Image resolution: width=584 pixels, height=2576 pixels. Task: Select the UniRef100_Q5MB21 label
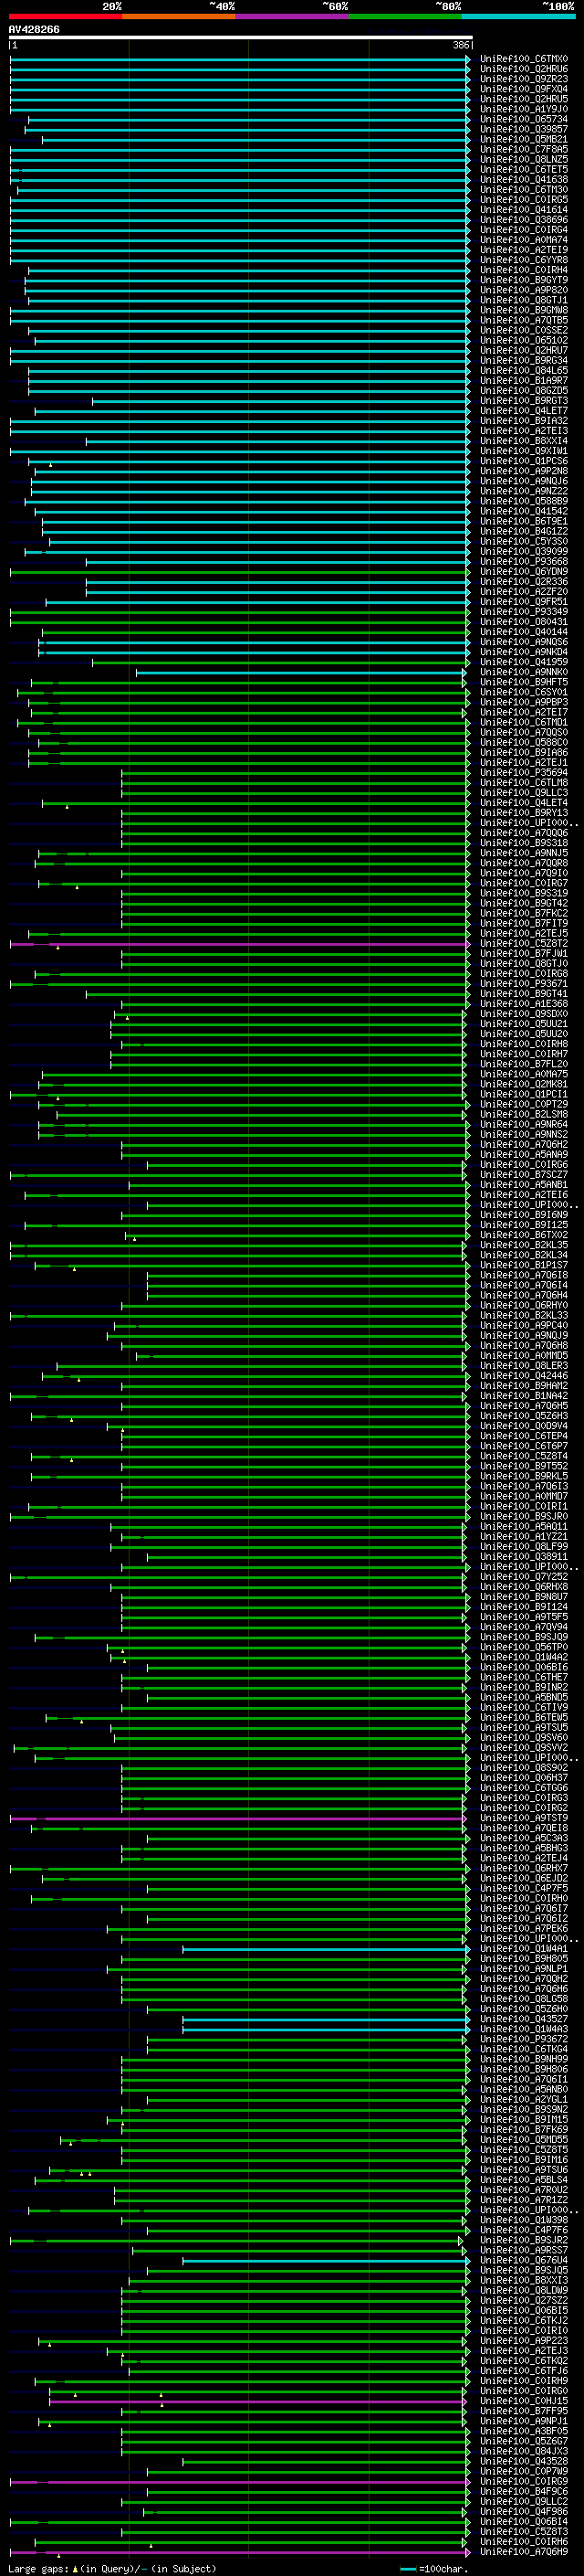point(524,140)
